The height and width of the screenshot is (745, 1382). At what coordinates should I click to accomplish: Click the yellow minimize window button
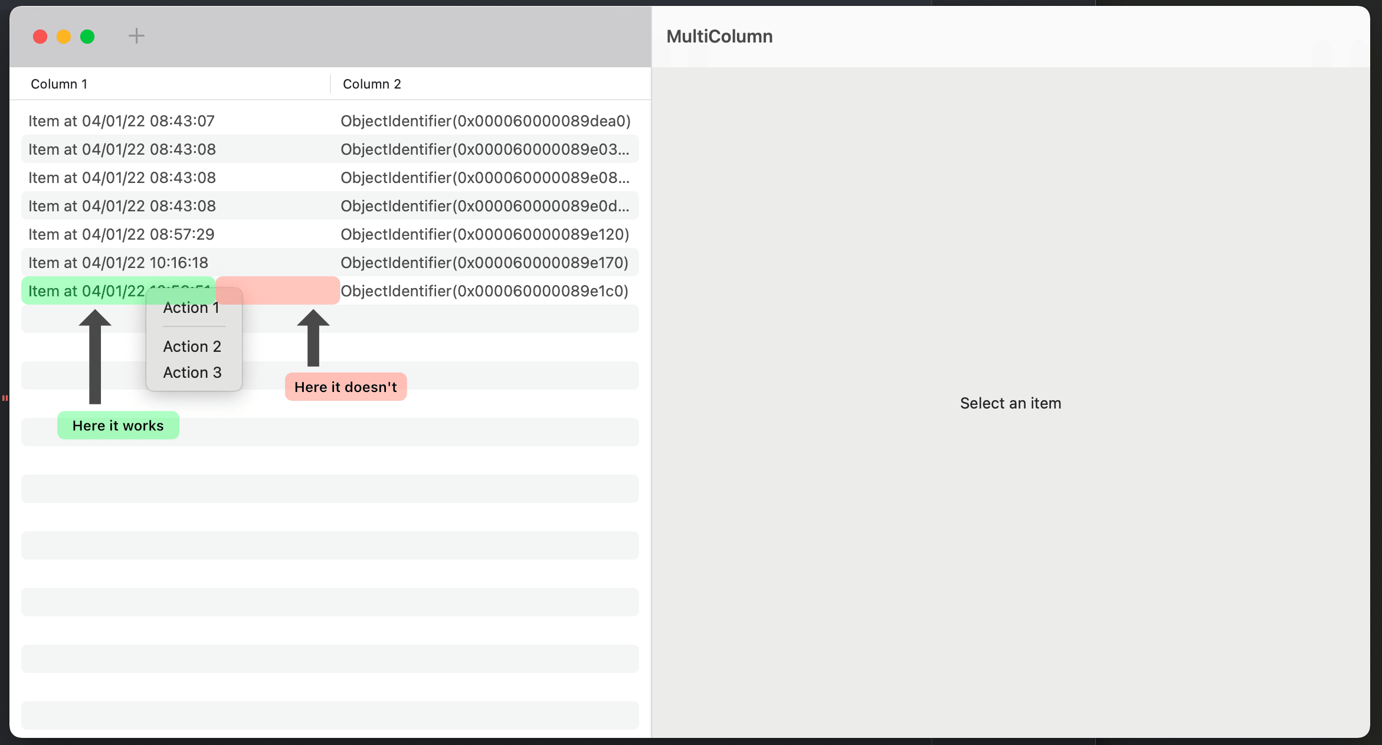[x=64, y=37]
